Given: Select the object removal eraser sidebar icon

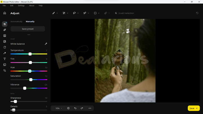Looking at the screenshot, I should coord(5,30).
